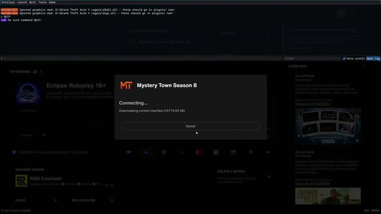Screen dimensions: 381x214
Task: Click the 'Eclipse Roleplay 18+' server title
Action: pyautogui.click(x=76, y=86)
